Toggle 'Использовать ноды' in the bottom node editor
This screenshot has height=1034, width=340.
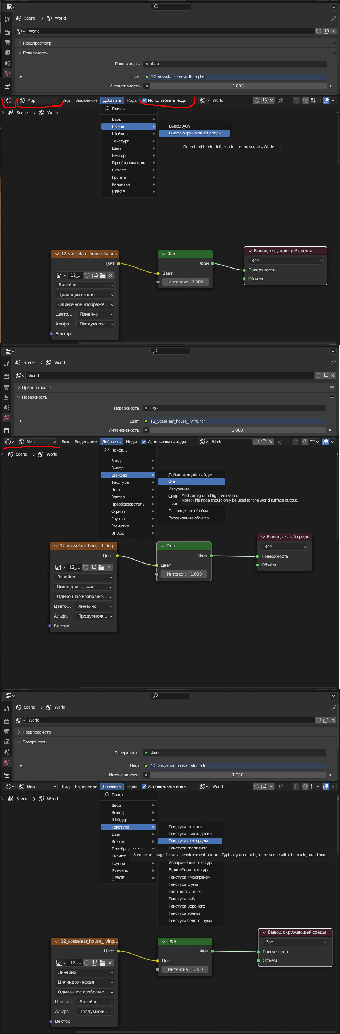point(144,786)
